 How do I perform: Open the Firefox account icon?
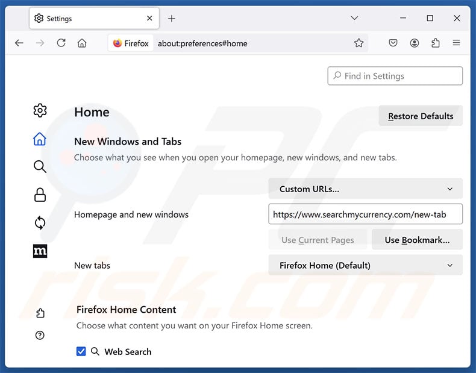point(414,43)
